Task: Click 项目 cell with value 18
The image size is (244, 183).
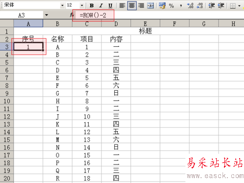Action: (x=87, y=178)
